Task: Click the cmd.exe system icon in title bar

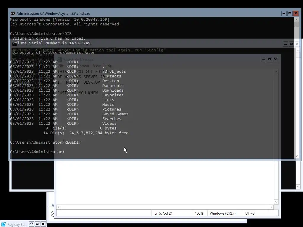Action: tap(13, 14)
